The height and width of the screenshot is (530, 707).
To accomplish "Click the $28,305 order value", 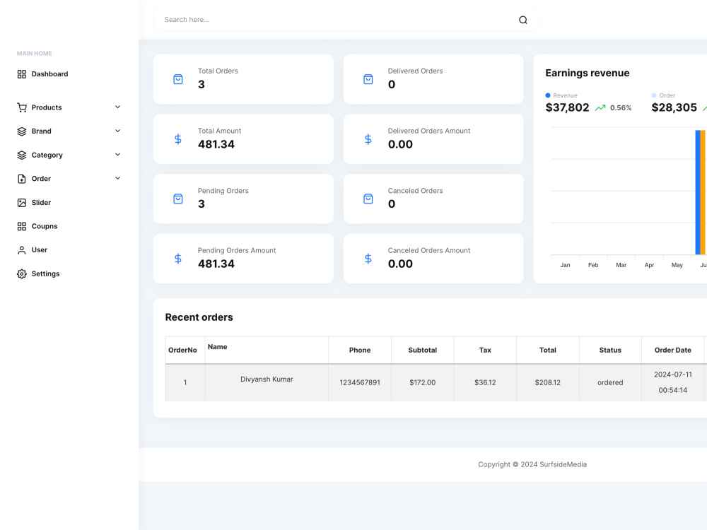I will (x=674, y=107).
